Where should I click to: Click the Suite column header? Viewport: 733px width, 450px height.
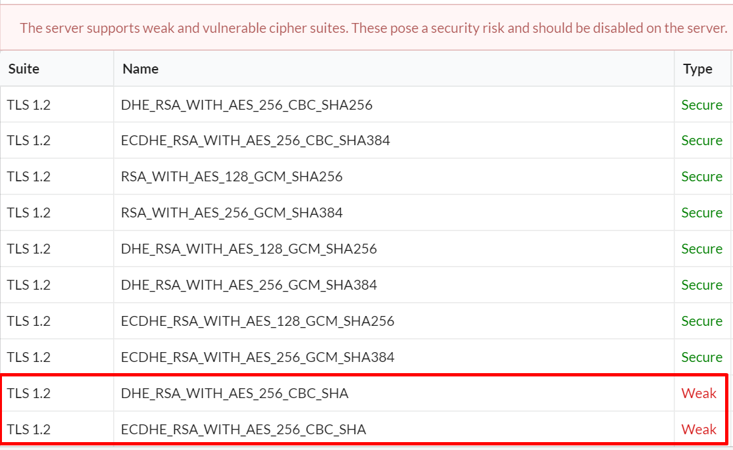[24, 69]
